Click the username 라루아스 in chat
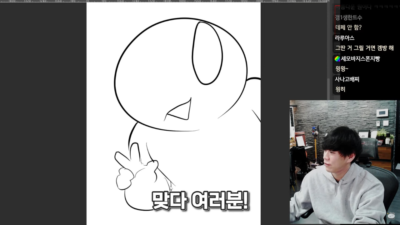The image size is (400, 225). click(x=344, y=38)
